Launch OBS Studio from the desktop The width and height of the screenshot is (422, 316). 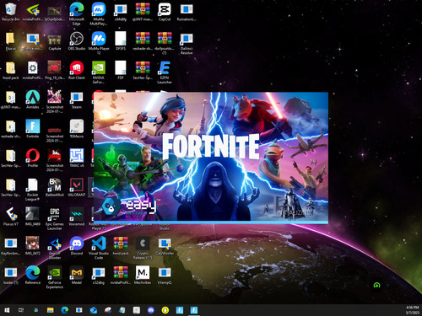coord(77,41)
